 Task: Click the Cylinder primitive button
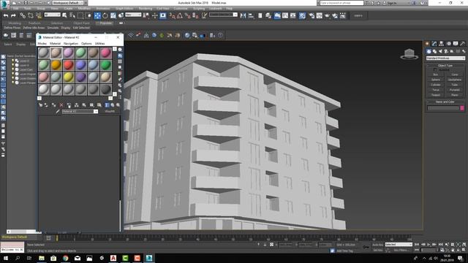point(436,85)
